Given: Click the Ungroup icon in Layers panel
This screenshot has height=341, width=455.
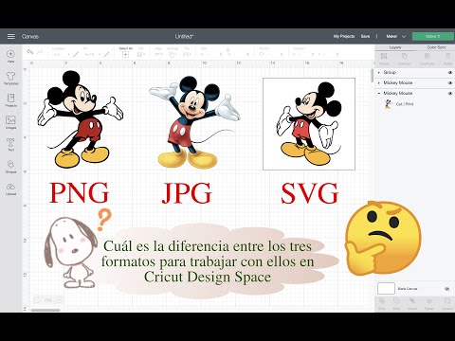Looking at the screenshot, I should tap(405, 56).
